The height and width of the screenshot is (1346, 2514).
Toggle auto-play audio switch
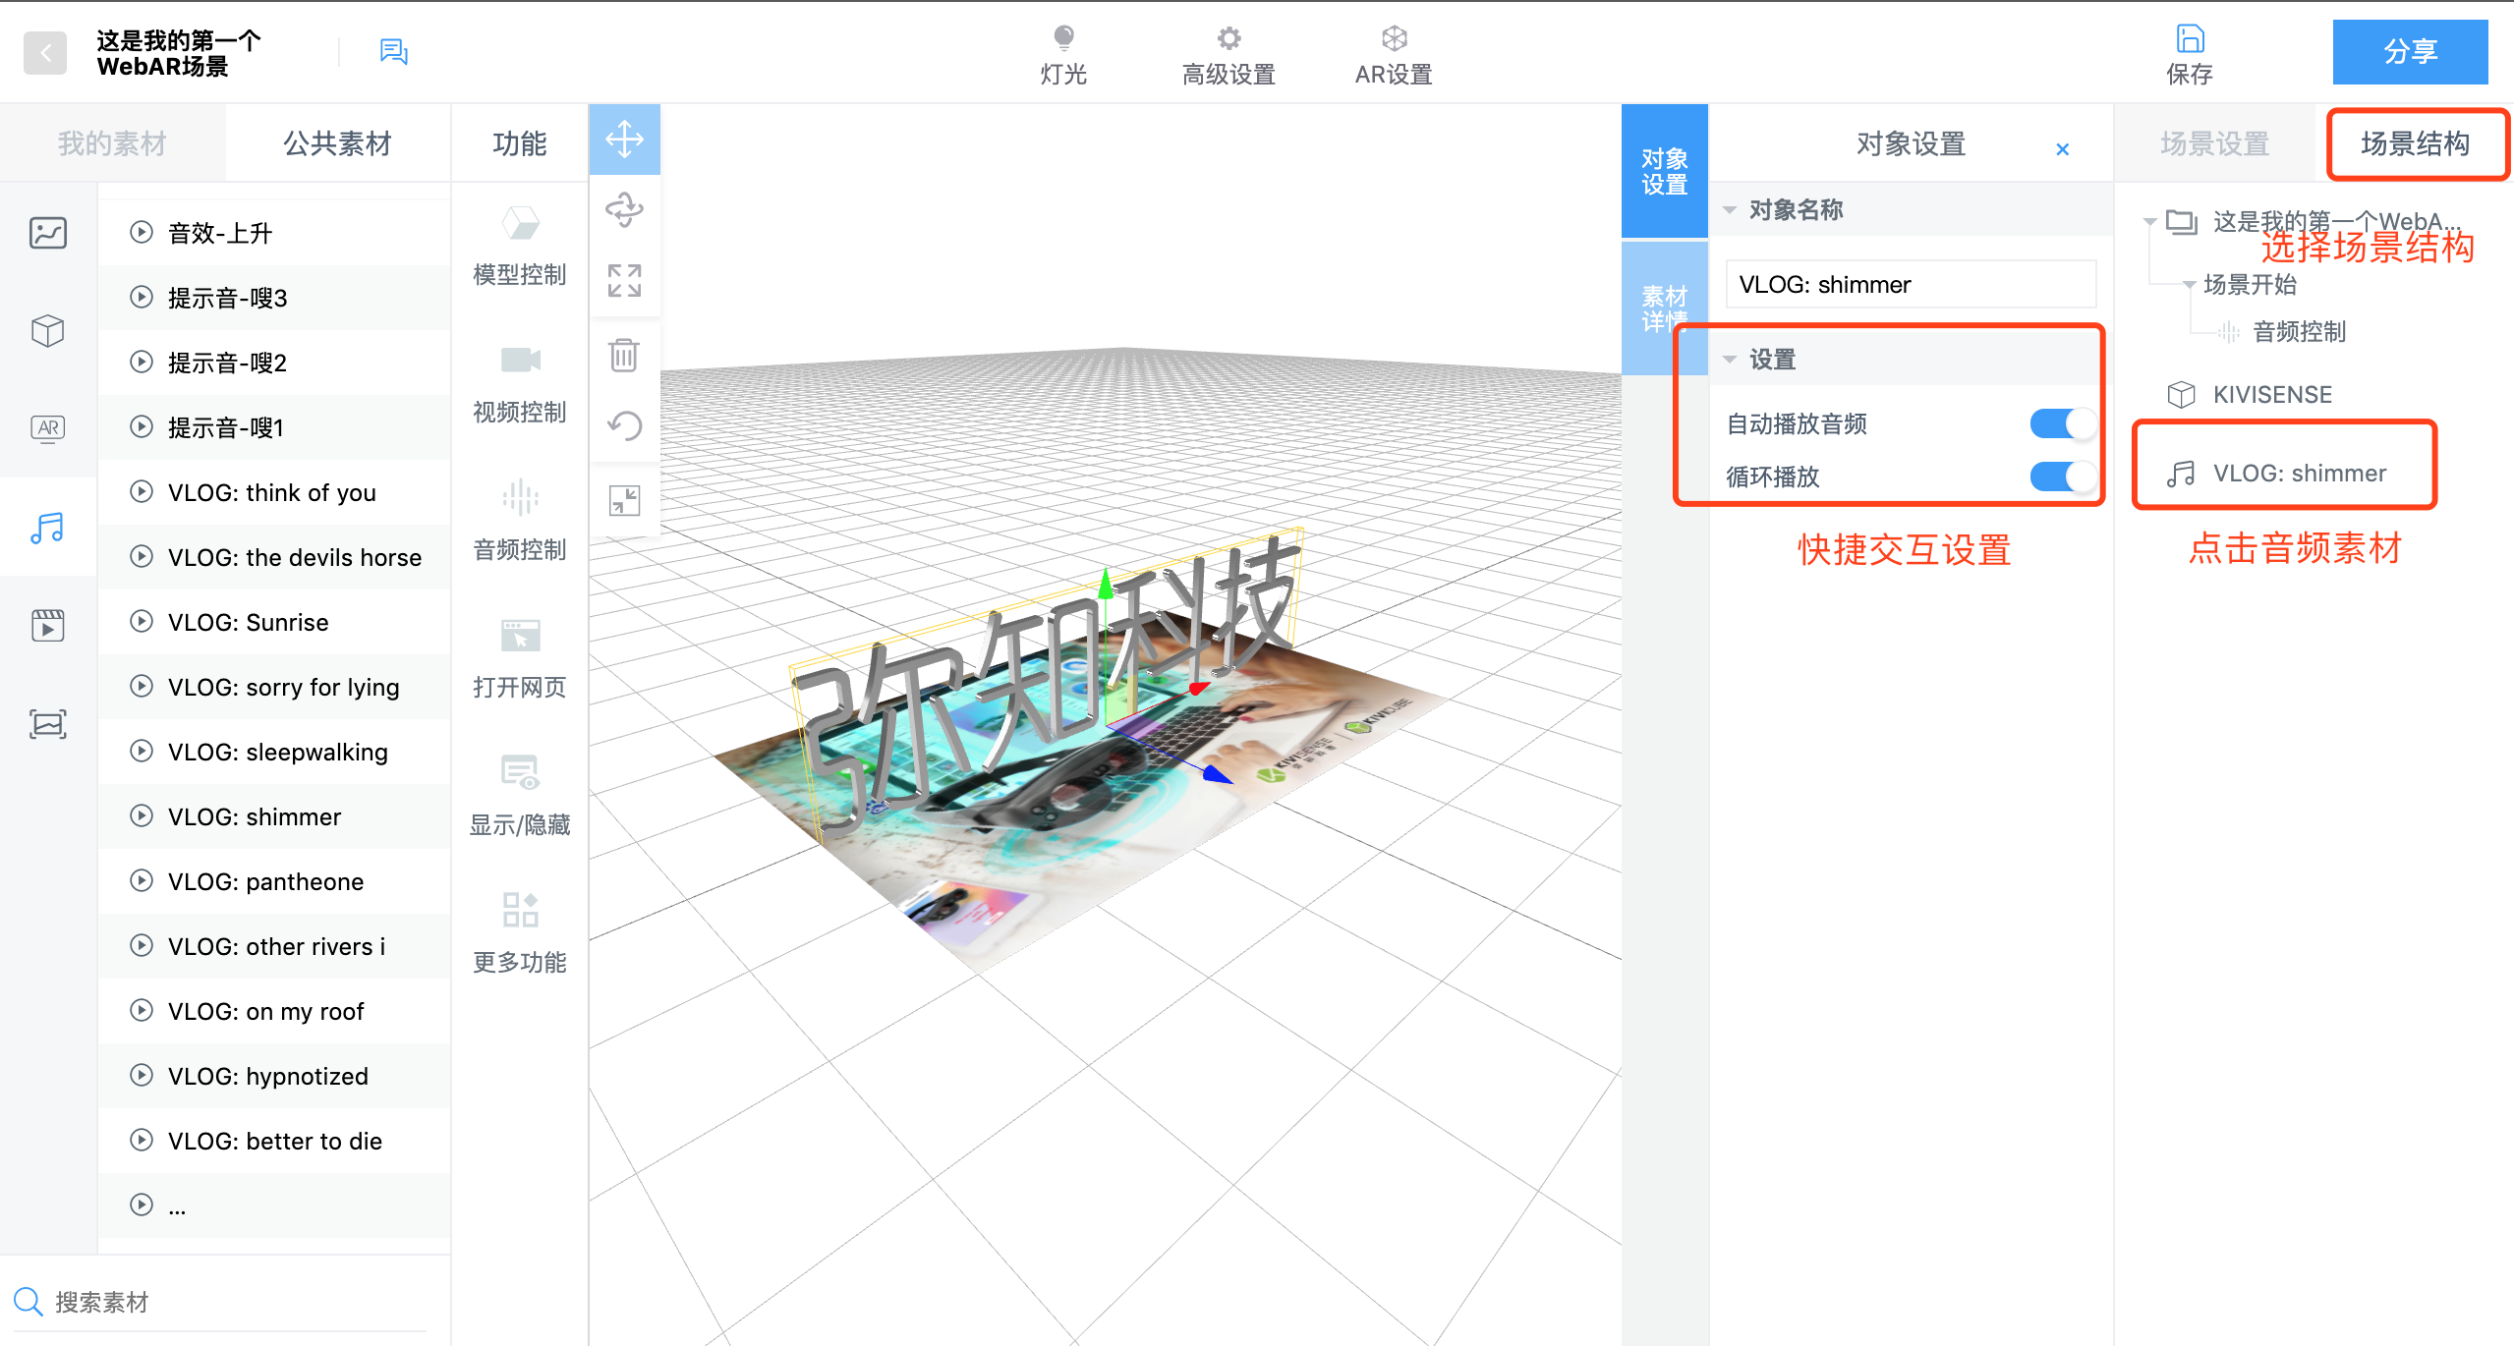pos(2062,423)
